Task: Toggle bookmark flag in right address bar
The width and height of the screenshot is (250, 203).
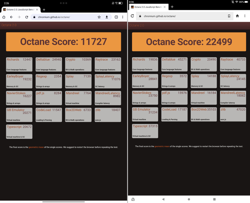Action: (x=229, y=16)
